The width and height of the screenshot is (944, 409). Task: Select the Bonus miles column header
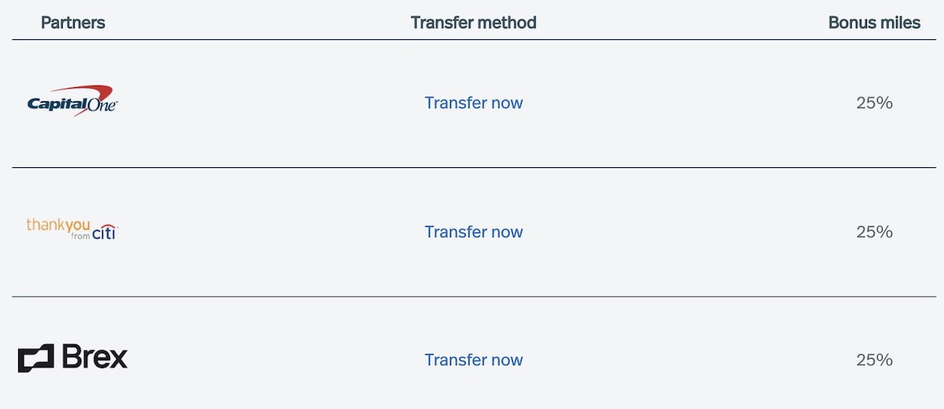874,23
